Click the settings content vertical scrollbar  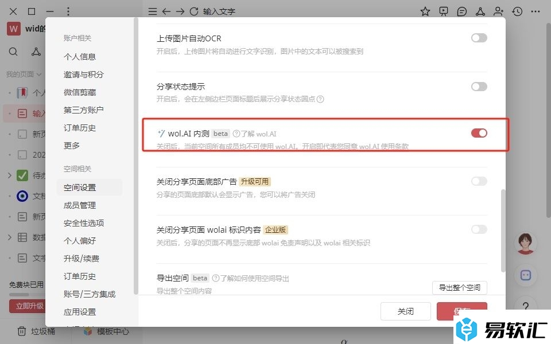tap(503, 230)
